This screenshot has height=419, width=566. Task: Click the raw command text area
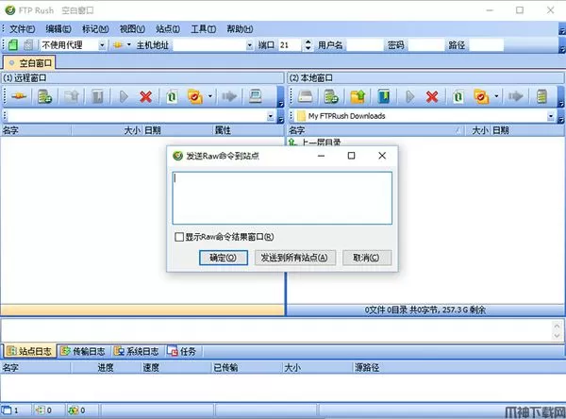point(282,198)
